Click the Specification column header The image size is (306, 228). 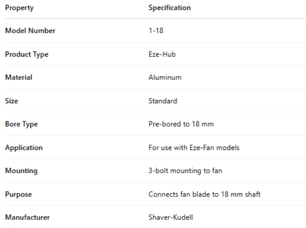point(169,8)
